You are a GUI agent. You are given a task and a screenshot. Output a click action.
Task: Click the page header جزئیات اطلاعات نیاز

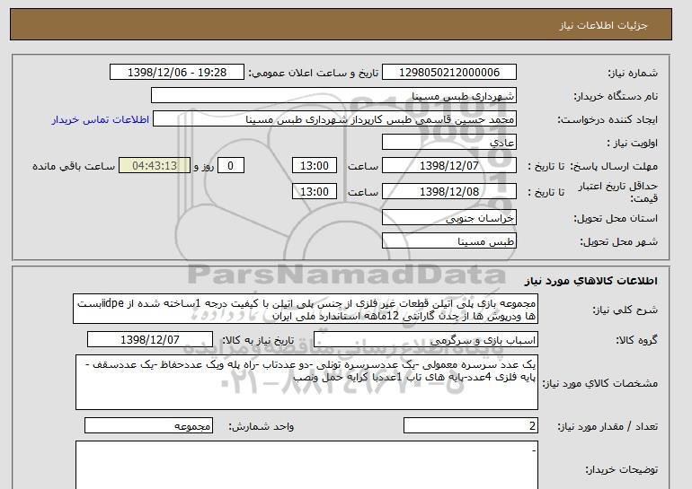coord(603,25)
